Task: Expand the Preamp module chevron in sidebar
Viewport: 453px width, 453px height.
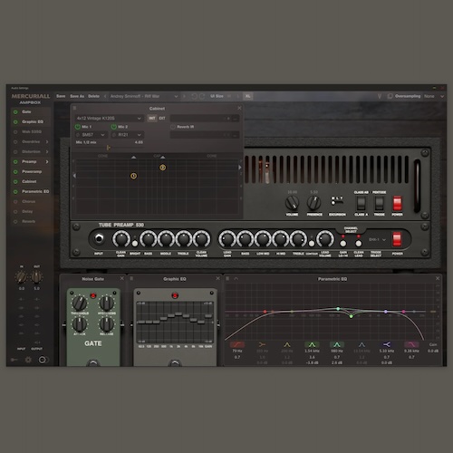Action: (x=47, y=162)
